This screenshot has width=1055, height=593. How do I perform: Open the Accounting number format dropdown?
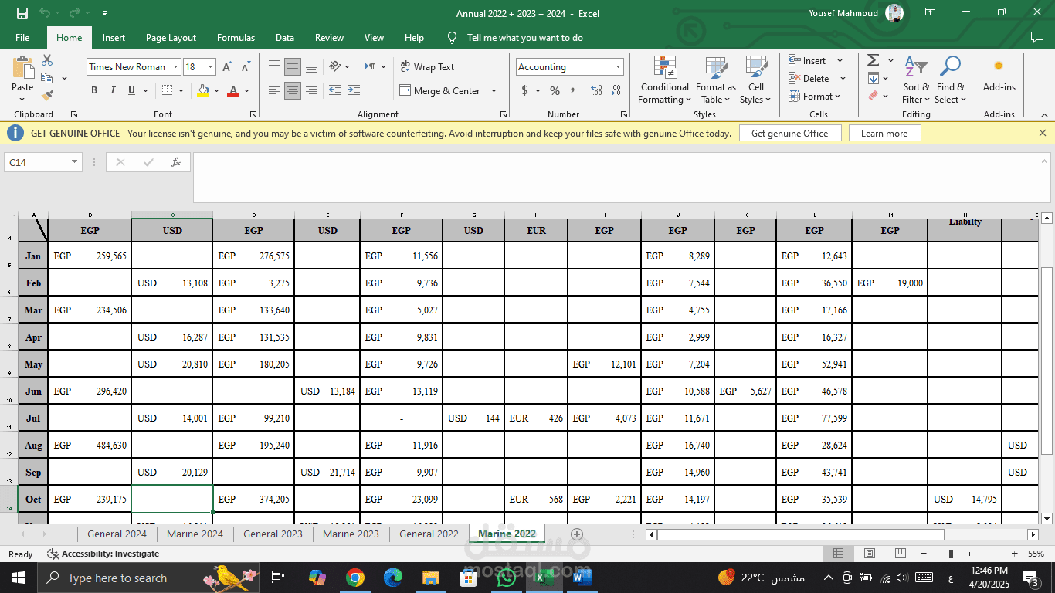(x=618, y=67)
